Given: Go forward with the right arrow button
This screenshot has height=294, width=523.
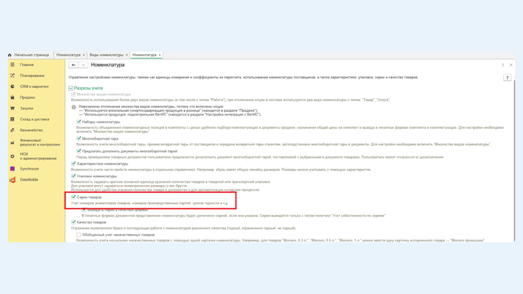Looking at the screenshot, I should (83, 65).
